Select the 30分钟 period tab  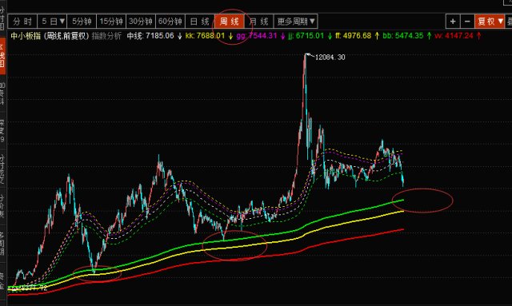tap(141, 22)
